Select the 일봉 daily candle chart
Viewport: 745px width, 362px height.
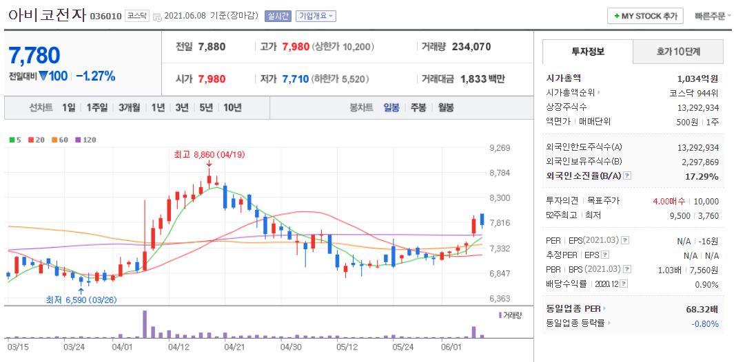point(391,107)
